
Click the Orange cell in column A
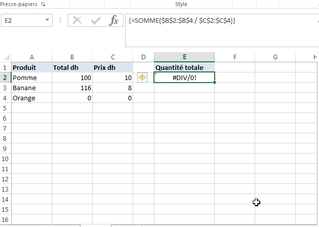(x=31, y=98)
